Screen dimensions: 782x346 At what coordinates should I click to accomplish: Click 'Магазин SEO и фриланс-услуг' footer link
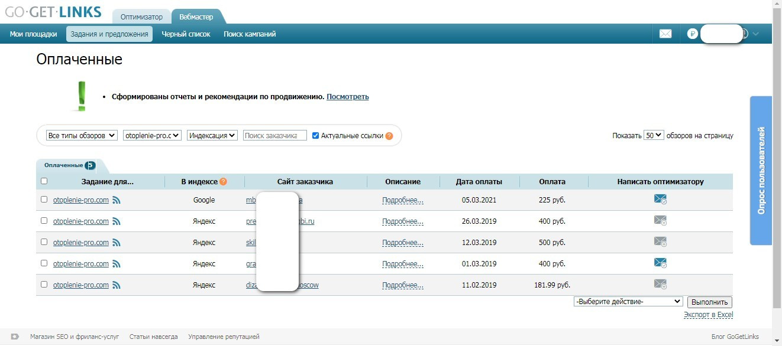point(75,337)
